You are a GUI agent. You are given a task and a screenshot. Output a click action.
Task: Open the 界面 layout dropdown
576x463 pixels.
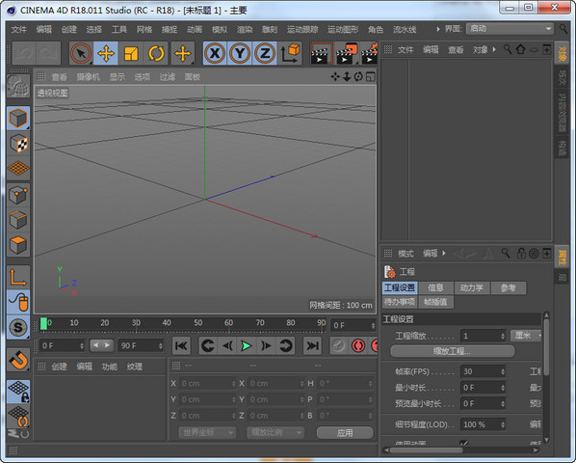tap(510, 29)
